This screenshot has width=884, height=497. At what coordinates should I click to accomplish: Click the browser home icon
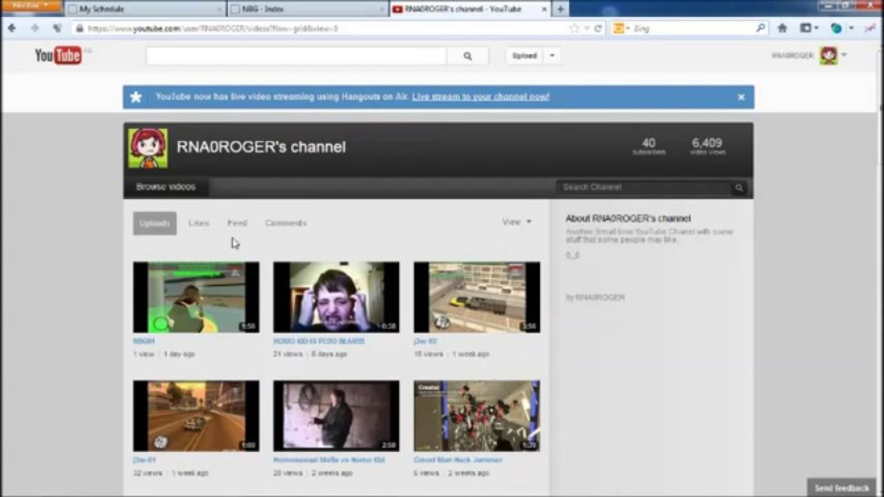tap(782, 28)
